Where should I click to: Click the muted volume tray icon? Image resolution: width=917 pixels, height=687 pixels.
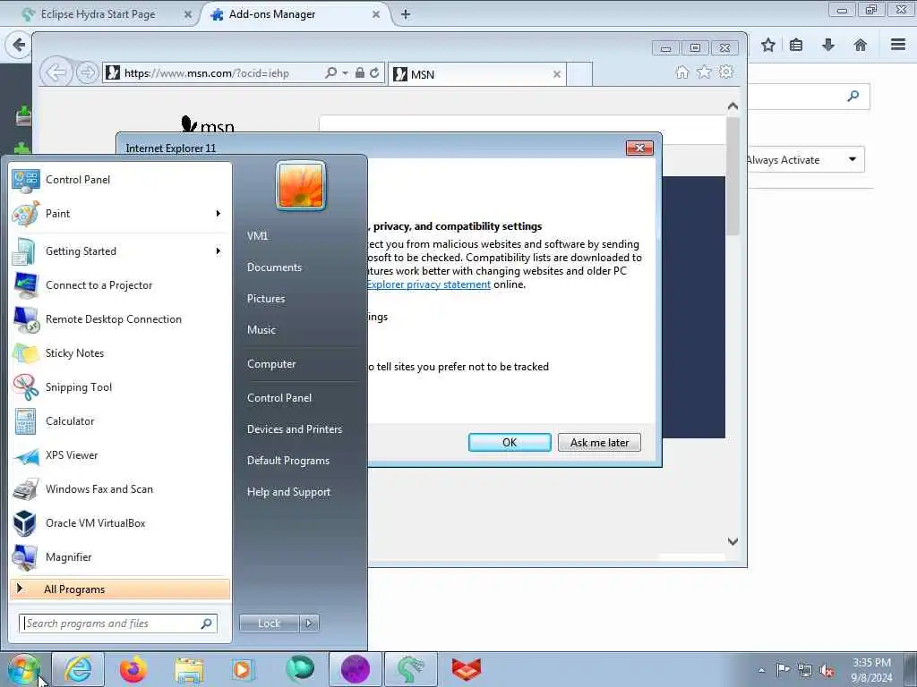[x=827, y=671]
